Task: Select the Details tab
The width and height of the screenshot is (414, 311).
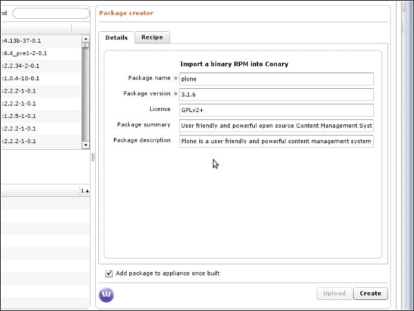Action: click(x=116, y=38)
